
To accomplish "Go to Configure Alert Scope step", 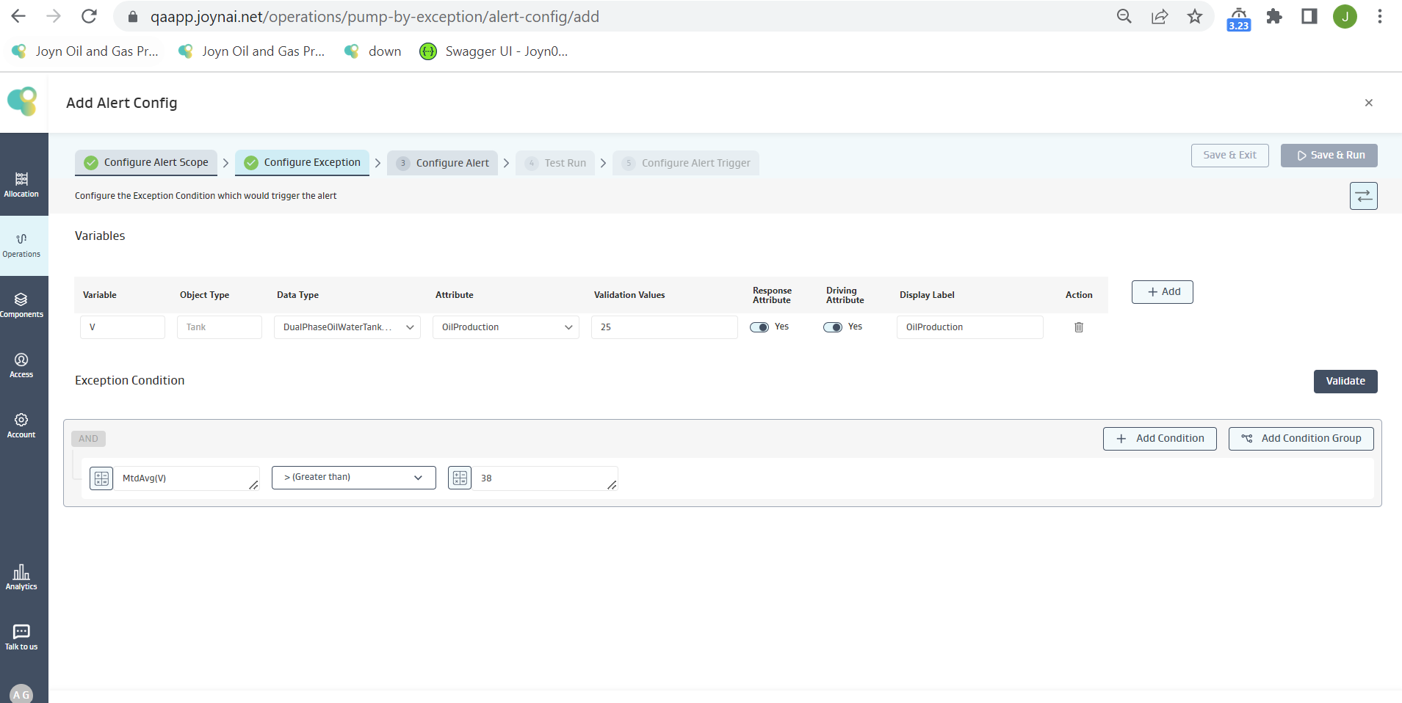I will pyautogui.click(x=146, y=162).
